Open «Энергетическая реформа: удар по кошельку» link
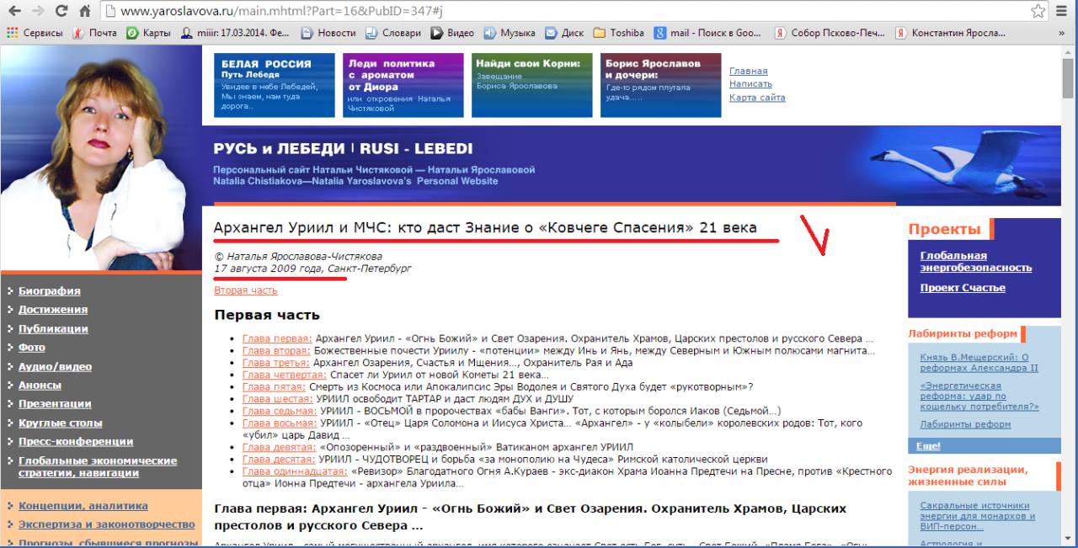 click(x=979, y=396)
